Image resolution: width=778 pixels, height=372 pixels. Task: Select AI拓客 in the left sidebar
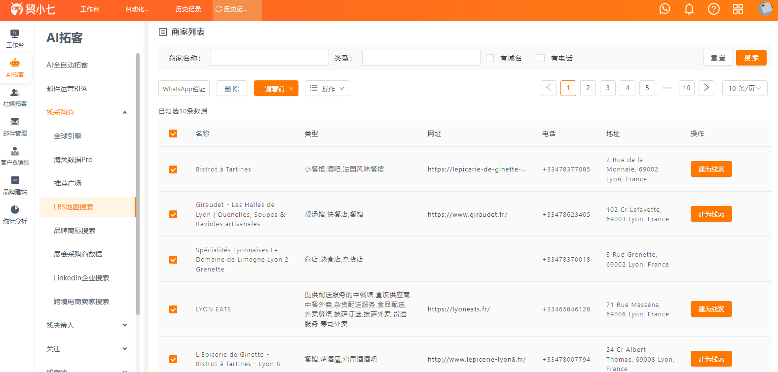pos(15,68)
